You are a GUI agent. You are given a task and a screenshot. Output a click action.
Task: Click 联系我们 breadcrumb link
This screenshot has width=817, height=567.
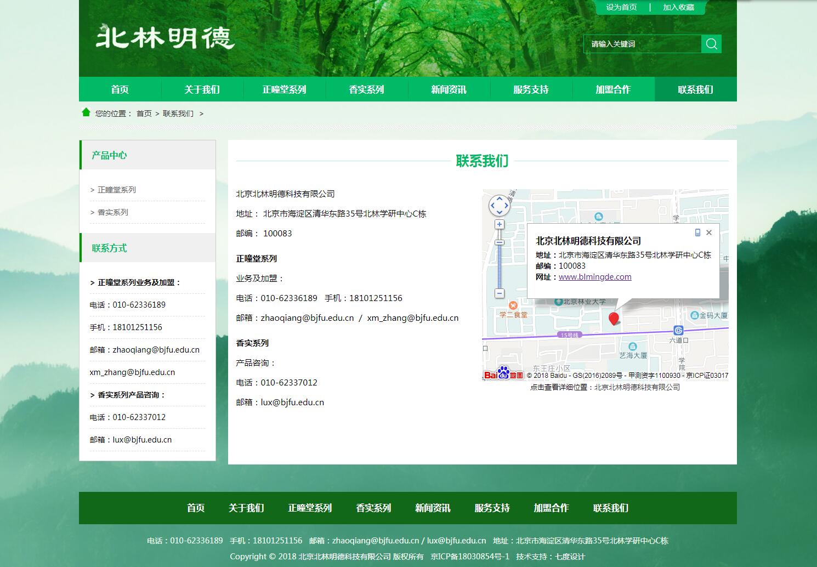178,114
